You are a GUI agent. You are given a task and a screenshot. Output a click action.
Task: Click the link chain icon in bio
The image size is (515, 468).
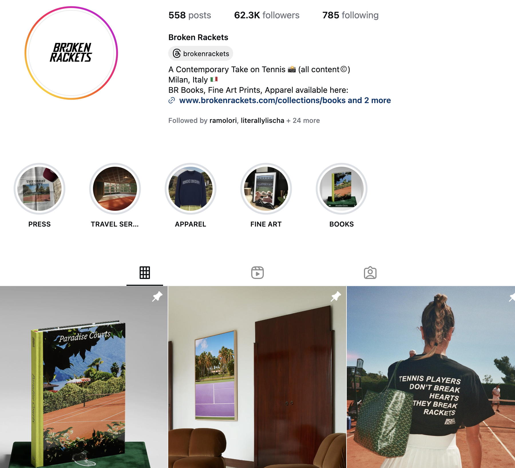172,100
